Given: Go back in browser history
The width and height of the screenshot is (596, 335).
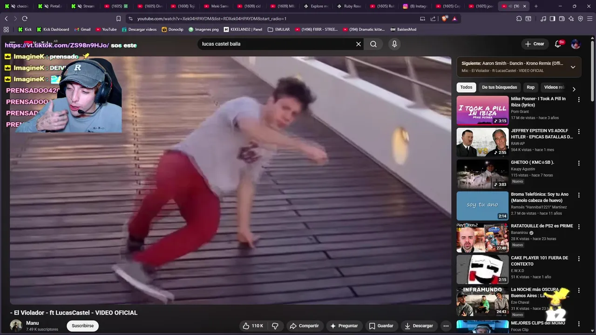Looking at the screenshot, I should click(6, 19).
